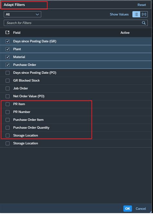Switch to list view icon

[x=136, y=14]
